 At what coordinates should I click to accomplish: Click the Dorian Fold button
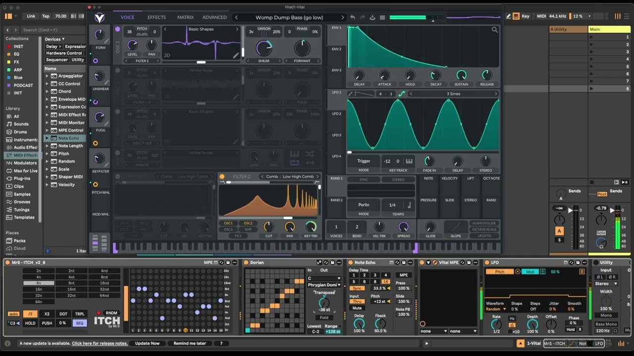click(x=324, y=317)
